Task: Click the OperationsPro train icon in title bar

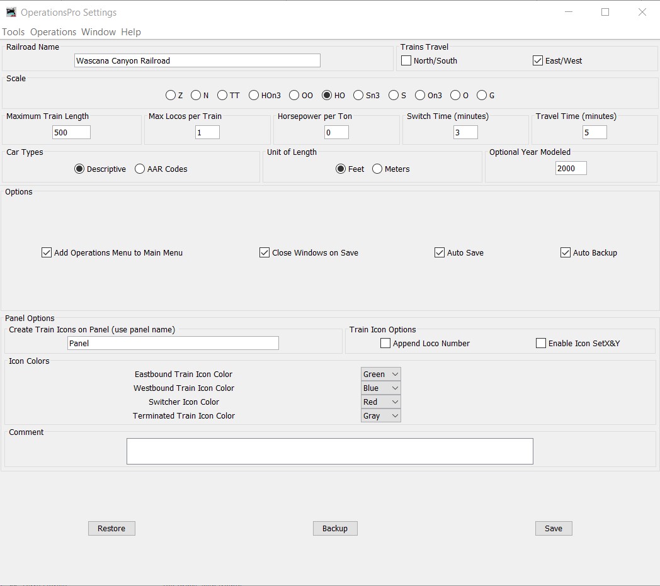Action: point(11,11)
